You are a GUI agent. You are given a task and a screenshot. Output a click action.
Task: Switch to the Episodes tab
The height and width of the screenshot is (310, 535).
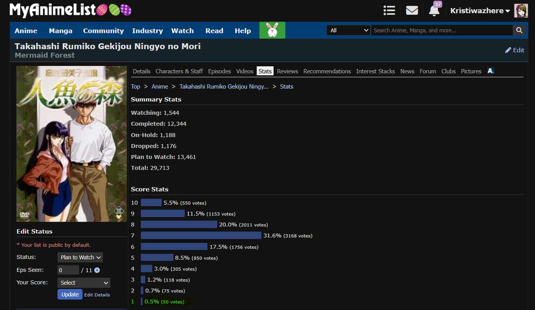pyautogui.click(x=219, y=71)
